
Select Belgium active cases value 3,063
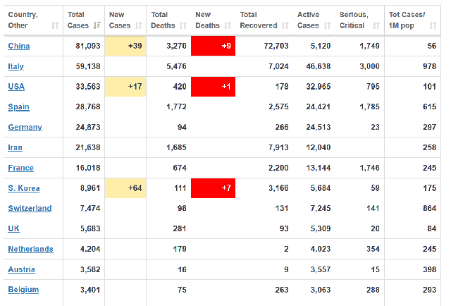(321, 290)
